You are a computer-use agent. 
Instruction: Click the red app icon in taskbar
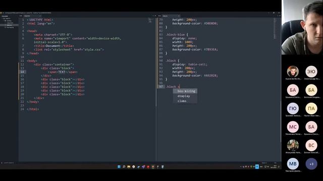tap(148, 166)
